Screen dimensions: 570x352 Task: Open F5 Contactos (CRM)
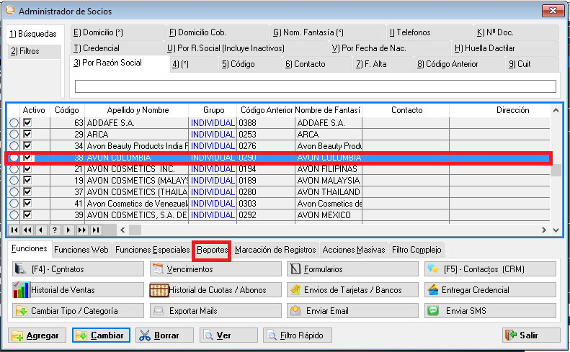pyautogui.click(x=490, y=269)
